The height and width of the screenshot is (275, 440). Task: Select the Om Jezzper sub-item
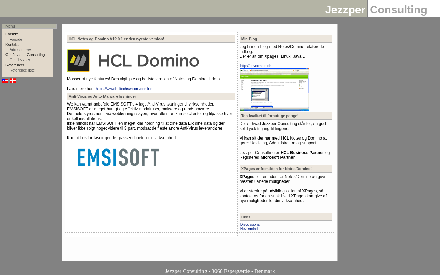click(20, 60)
